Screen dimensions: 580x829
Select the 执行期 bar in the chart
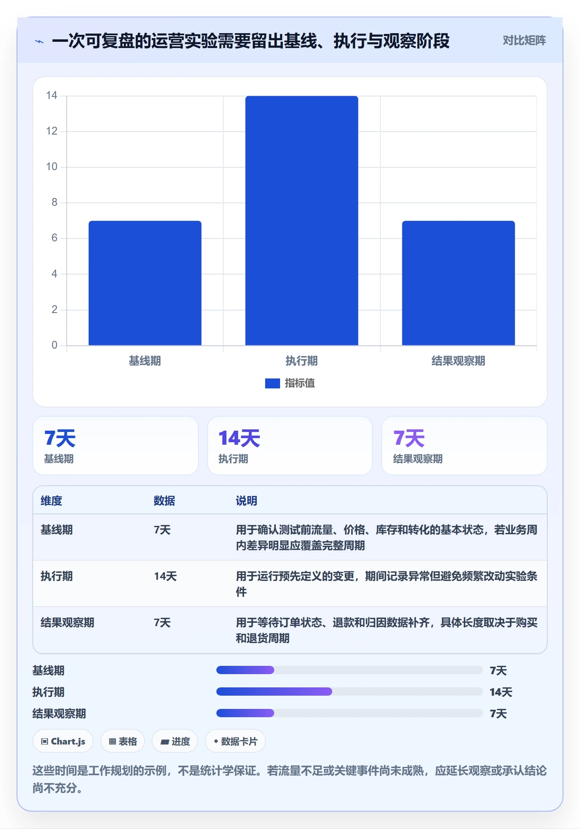[x=302, y=221]
